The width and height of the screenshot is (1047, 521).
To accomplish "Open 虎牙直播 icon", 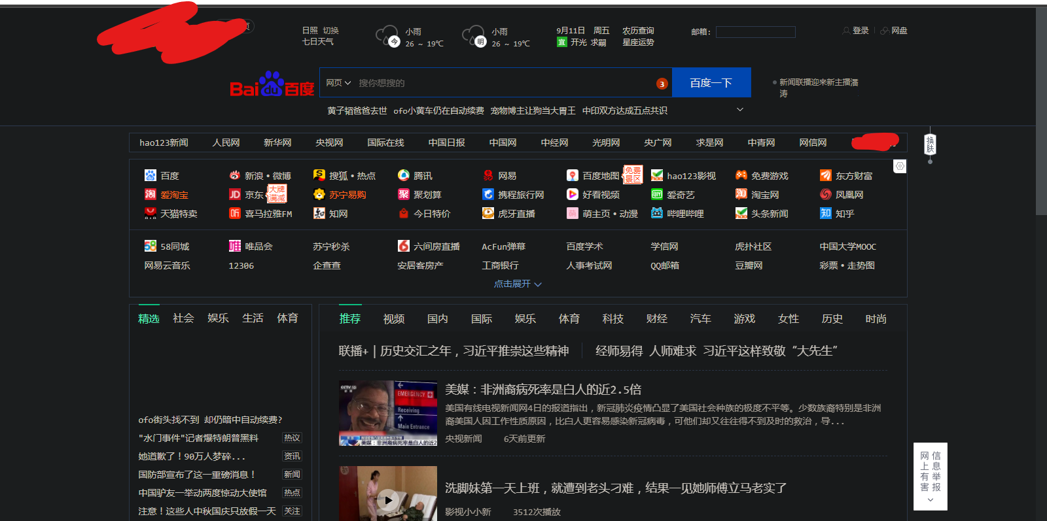I will [x=488, y=213].
